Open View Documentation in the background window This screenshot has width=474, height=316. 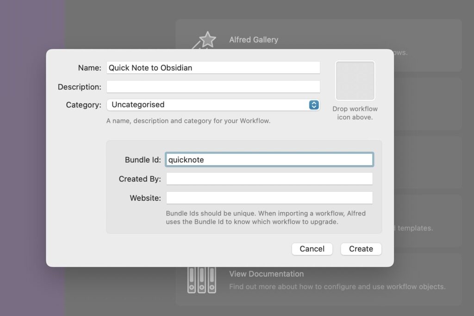[266, 274]
